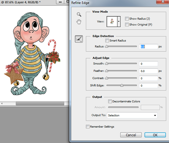Click the left arrow of the horizontal scrollbar
This screenshot has height=143, width=169.
pos(2,103)
